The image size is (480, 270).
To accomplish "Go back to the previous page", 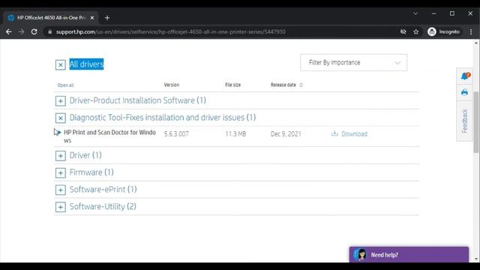I will [x=8, y=31].
